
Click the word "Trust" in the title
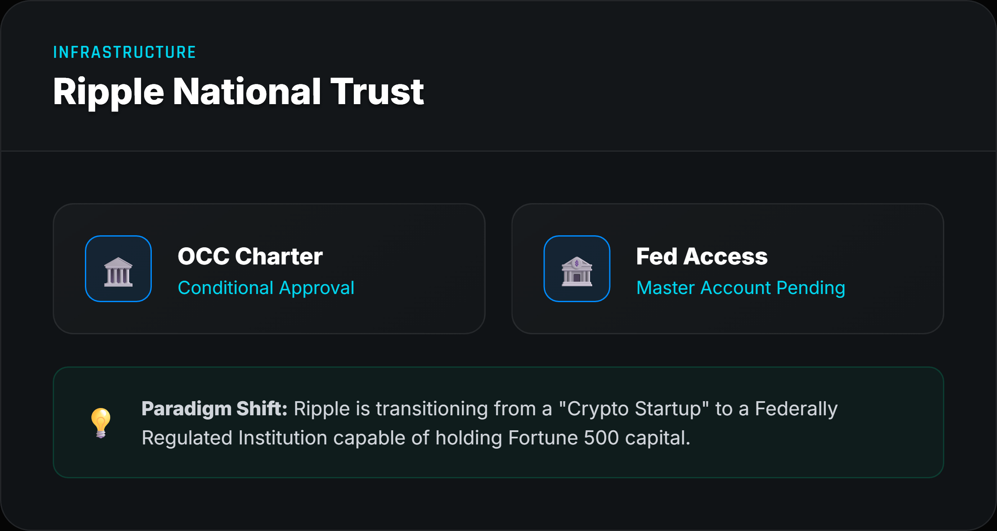click(377, 92)
